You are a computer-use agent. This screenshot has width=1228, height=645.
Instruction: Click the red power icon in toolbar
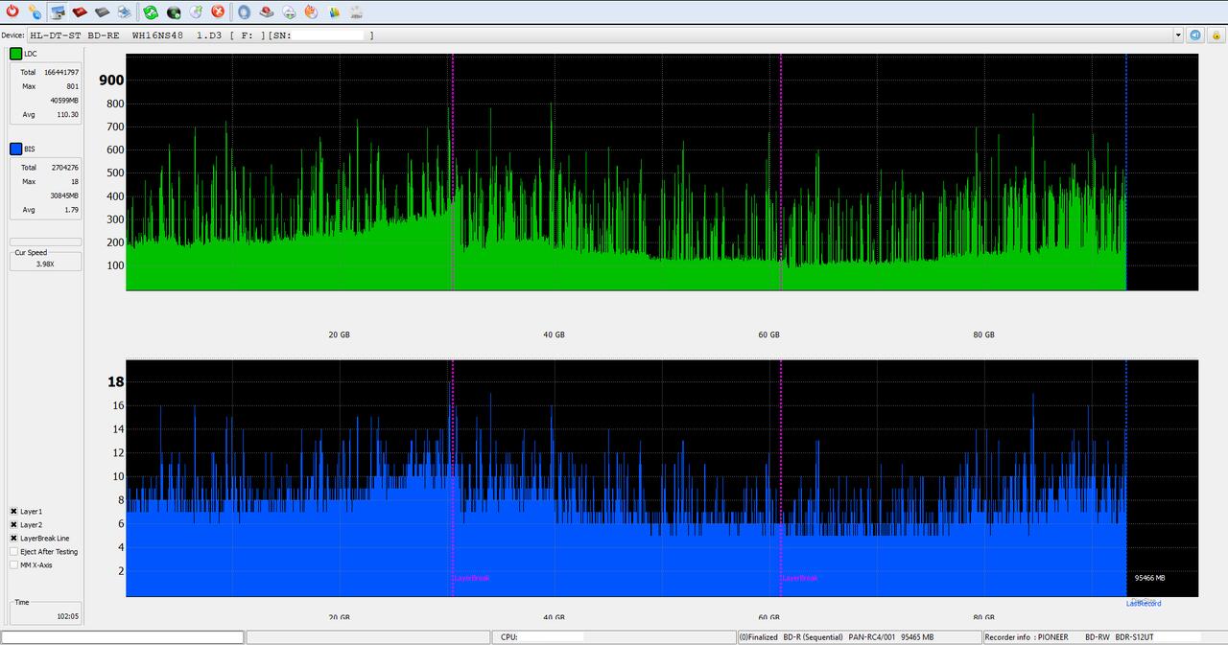12,12
